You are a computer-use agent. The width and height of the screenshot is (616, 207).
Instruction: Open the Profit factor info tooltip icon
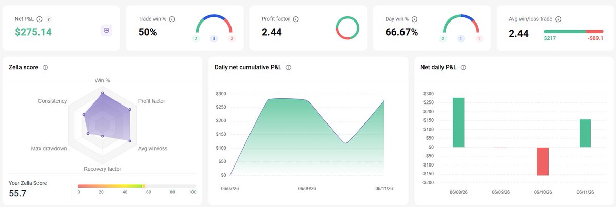pos(296,19)
